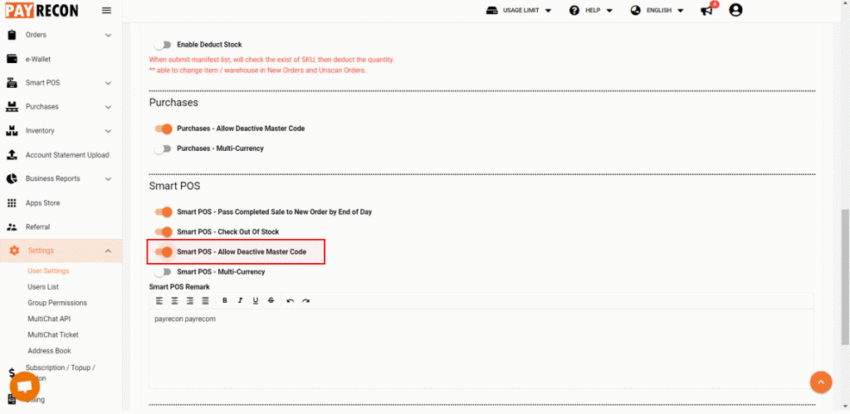Open the Help dropdown arrow
850x414 pixels.
point(609,10)
